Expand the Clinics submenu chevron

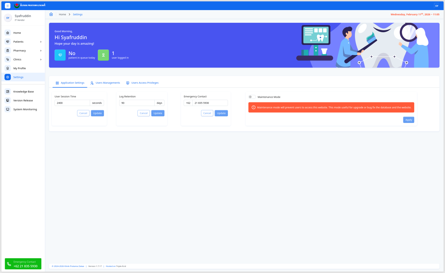tap(41, 59)
